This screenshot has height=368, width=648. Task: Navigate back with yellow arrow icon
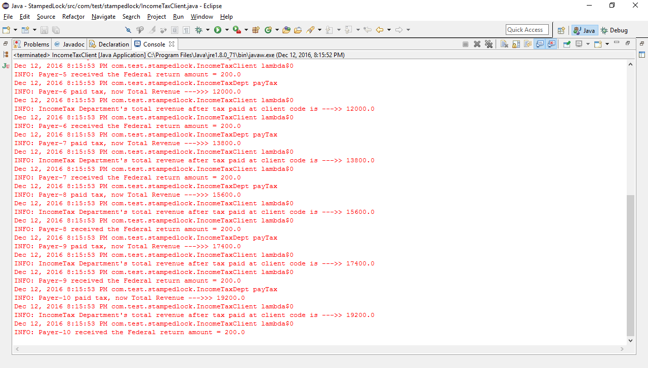coord(379,30)
